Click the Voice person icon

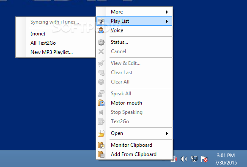click(101, 30)
